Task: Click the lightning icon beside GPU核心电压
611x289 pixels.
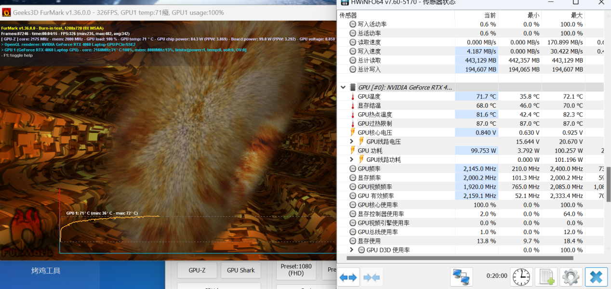Action: click(353, 132)
